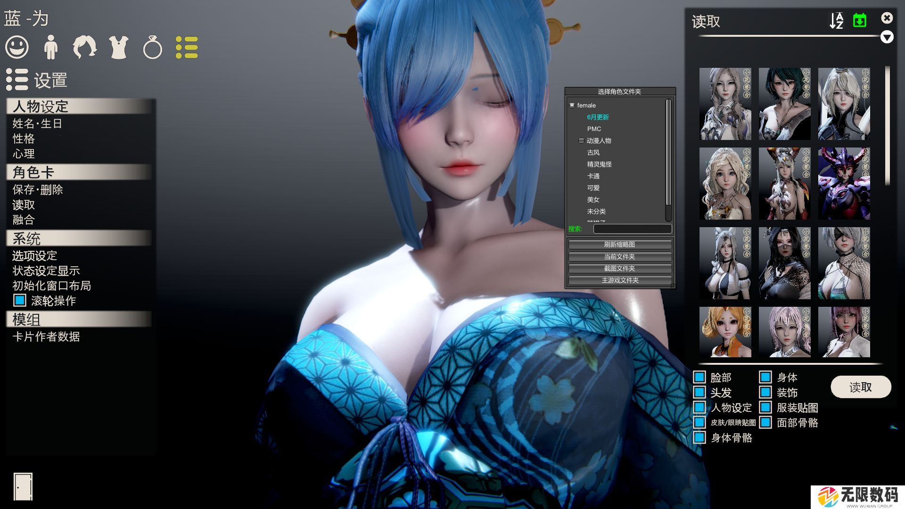Open 状态设定显示 menu item
The width and height of the screenshot is (905, 509).
(x=46, y=271)
